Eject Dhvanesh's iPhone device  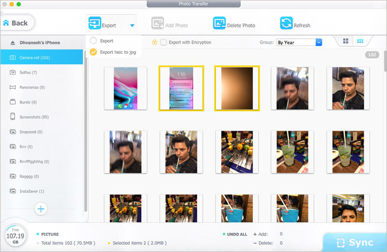click(13, 43)
